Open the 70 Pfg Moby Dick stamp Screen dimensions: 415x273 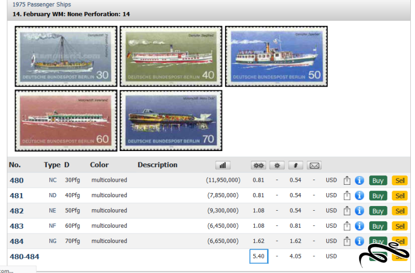click(x=171, y=121)
